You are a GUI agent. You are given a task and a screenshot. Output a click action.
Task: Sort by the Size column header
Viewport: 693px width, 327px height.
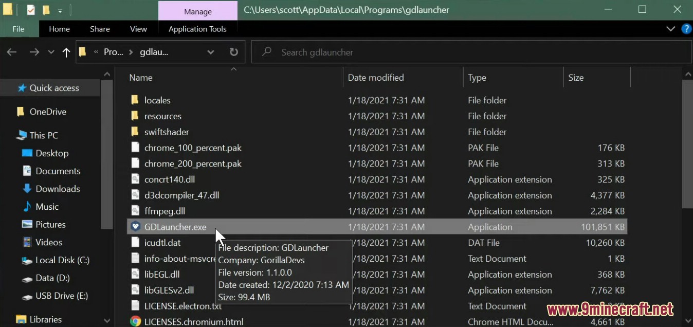tap(576, 78)
